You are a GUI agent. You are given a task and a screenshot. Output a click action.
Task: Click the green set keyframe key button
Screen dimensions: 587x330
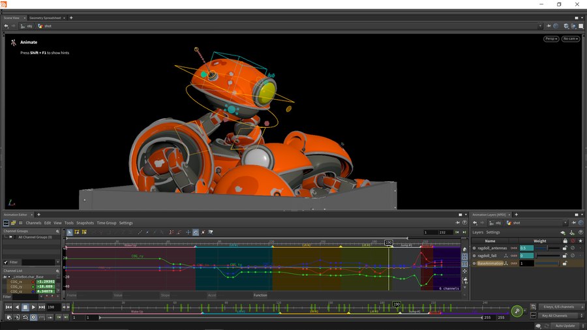[517, 311]
